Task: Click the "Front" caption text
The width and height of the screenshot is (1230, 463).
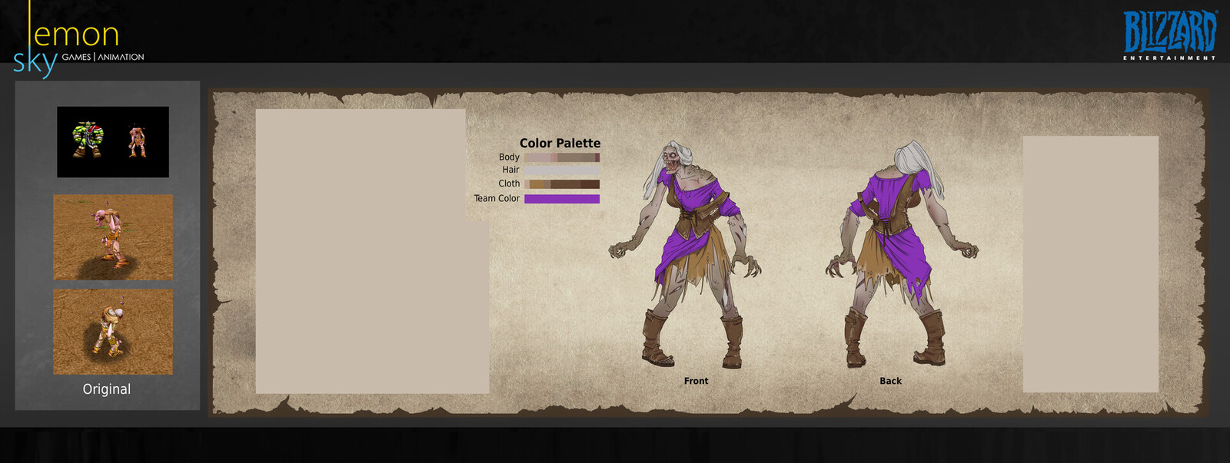Action: pos(696,381)
